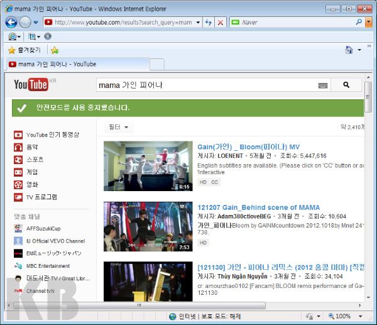This screenshot has height=325, width=377.
Task: Select the mama 가인 피어나 - YouTube tab
Action: click(x=77, y=64)
